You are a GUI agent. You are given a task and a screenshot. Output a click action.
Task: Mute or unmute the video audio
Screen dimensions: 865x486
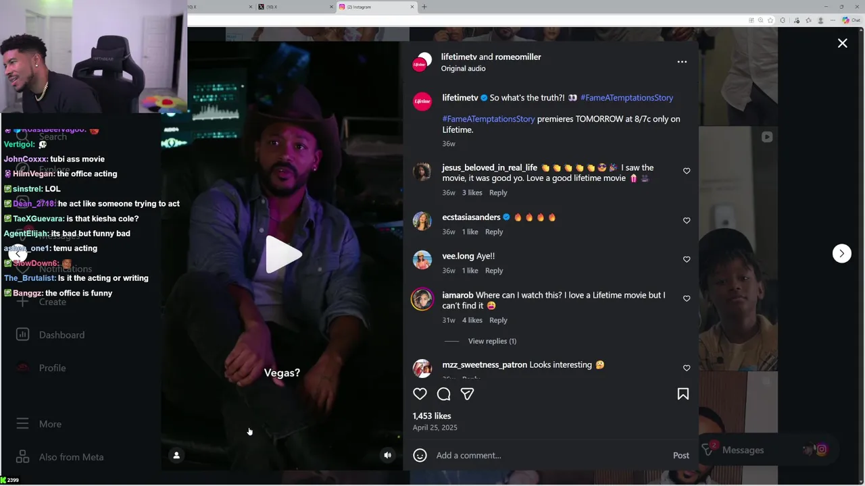[387, 455]
